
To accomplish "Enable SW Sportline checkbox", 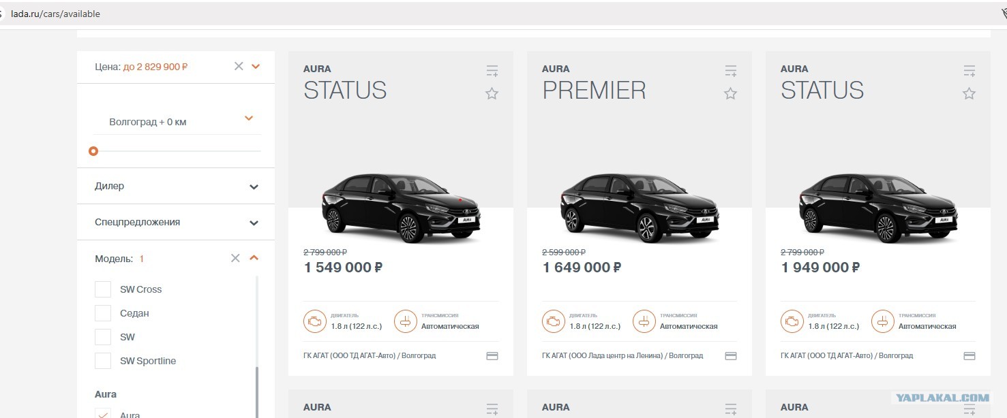I will click(103, 361).
